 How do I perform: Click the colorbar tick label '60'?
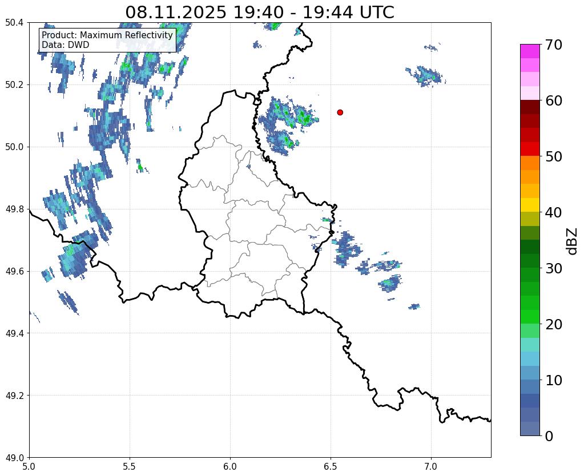554,100
